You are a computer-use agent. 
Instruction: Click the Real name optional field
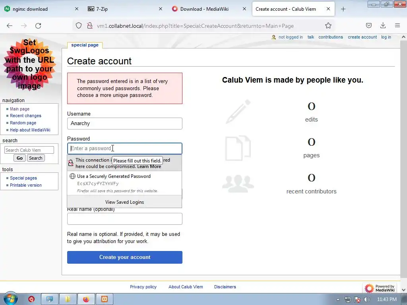tap(124, 219)
